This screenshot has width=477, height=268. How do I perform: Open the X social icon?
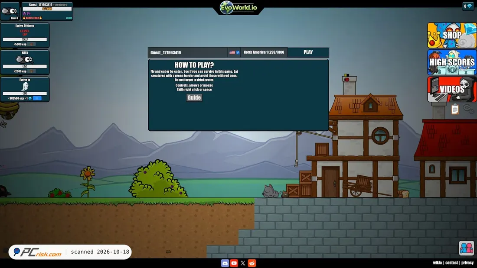pos(243,263)
